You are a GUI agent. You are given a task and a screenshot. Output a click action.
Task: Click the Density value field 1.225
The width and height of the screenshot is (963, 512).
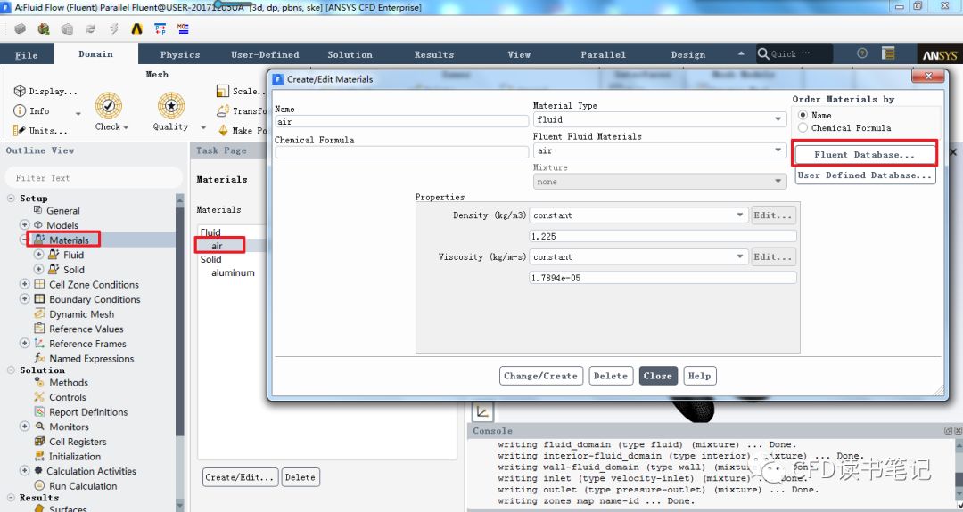point(663,236)
